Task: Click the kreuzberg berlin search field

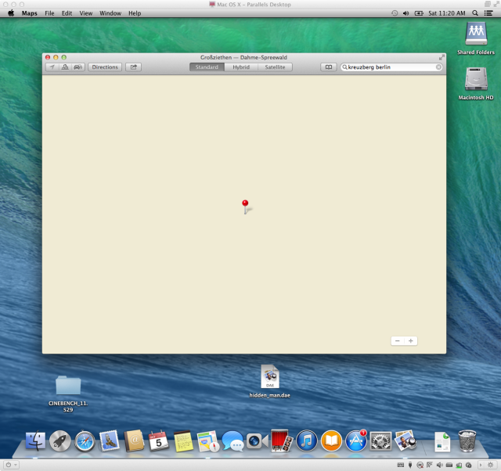Action: [x=391, y=67]
